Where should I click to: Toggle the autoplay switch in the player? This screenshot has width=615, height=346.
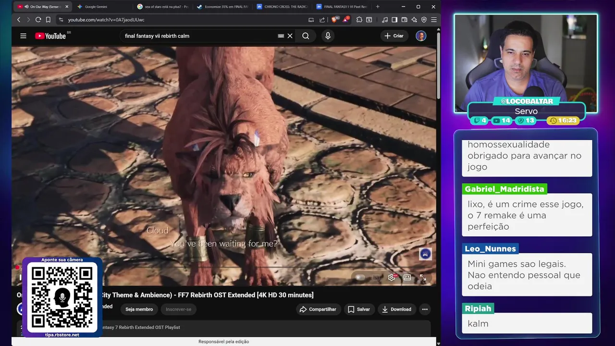[x=360, y=277]
